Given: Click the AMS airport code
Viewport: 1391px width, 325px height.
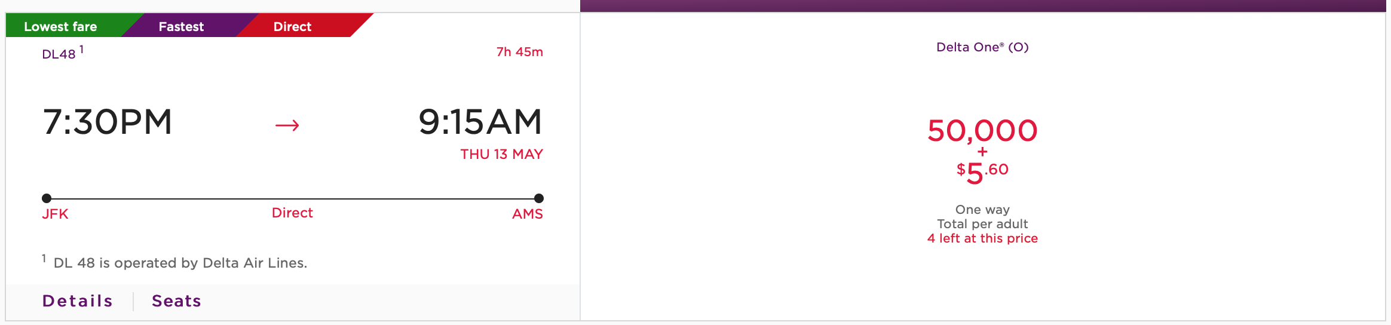Looking at the screenshot, I should click(x=528, y=214).
